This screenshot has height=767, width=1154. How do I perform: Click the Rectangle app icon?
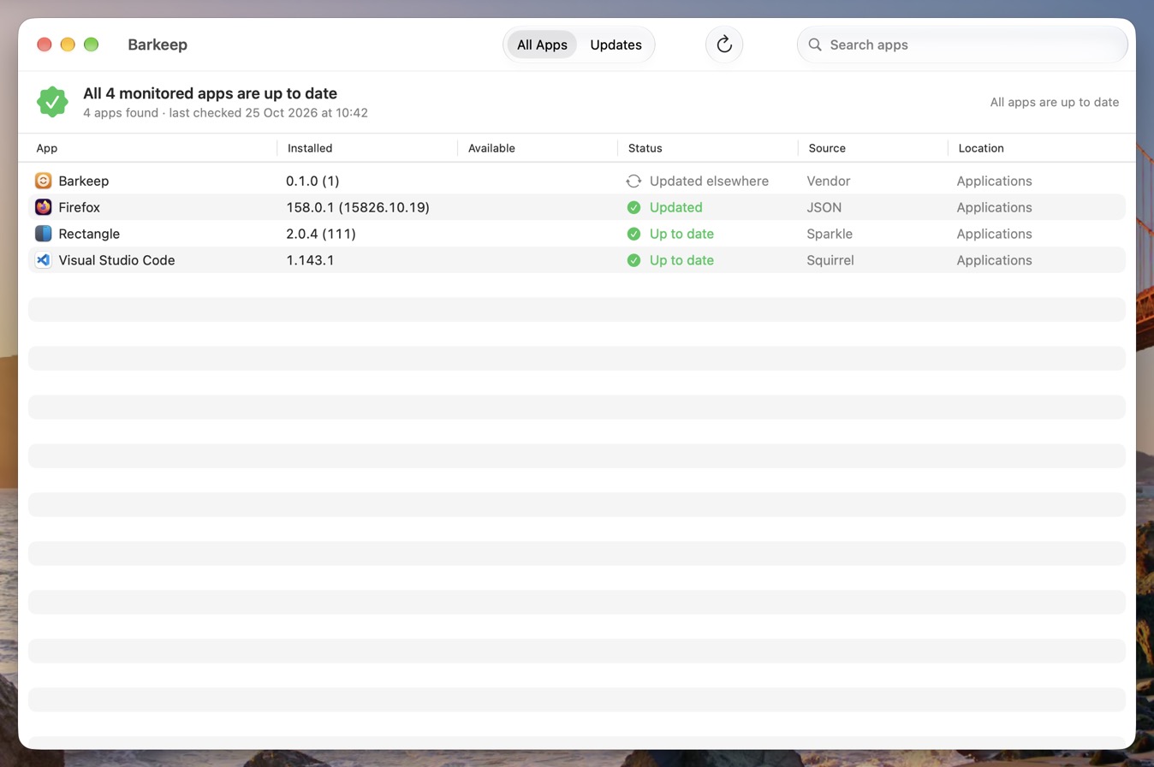[44, 234]
